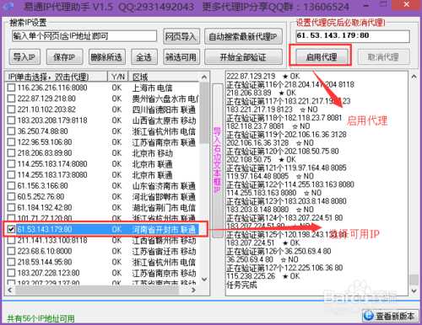The width and height of the screenshot is (422, 325).
Task: Check the box for 222.87.129.218:80
Action: click(11, 99)
